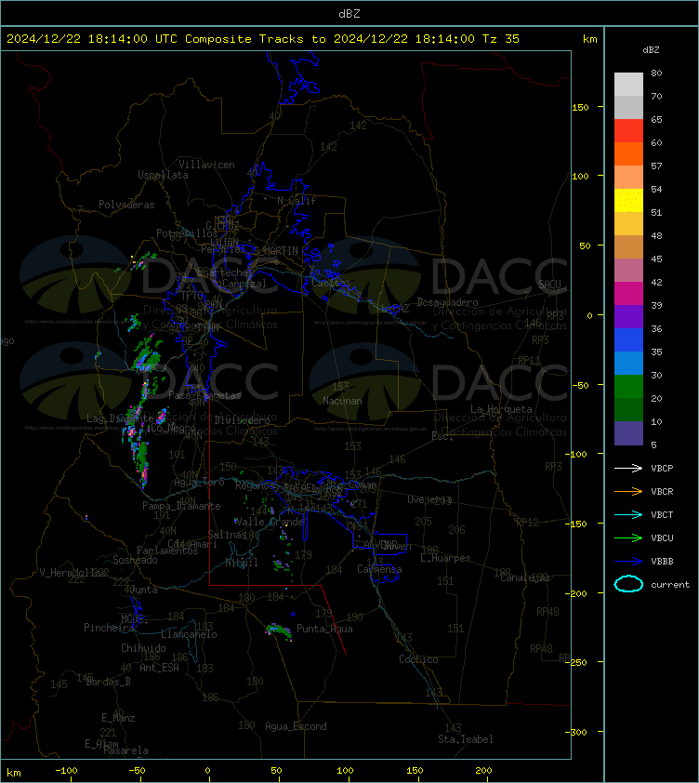Click the swatch between legend labels 36 and 35
Screen dimensions: 699x783
click(628, 340)
